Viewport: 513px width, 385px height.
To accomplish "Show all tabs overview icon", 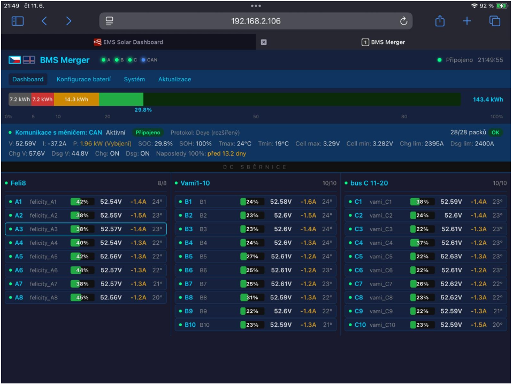I will (495, 21).
